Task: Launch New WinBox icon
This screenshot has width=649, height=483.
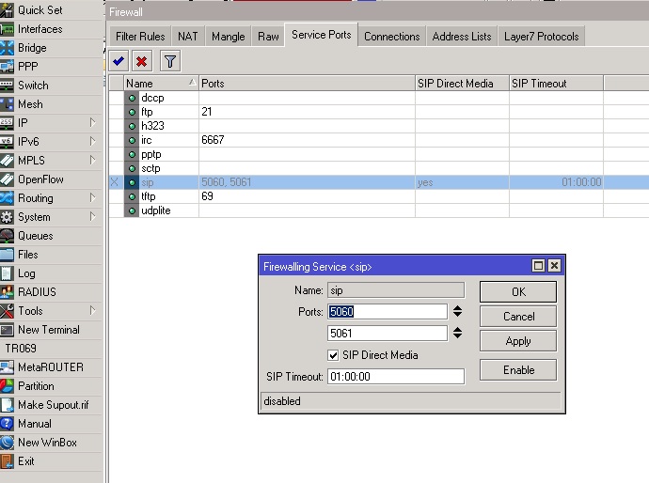Action: (x=7, y=443)
